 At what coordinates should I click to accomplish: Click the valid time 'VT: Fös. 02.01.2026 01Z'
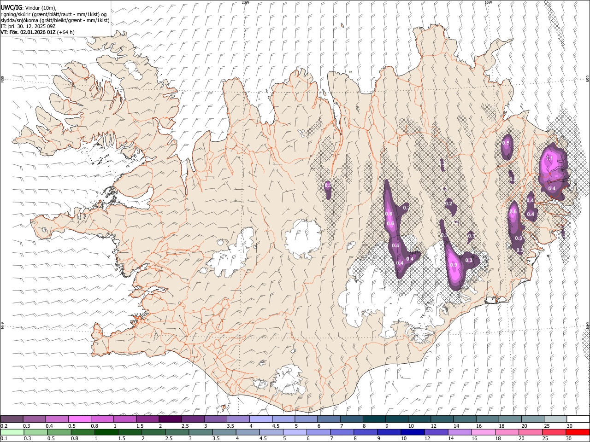[x=28, y=32]
